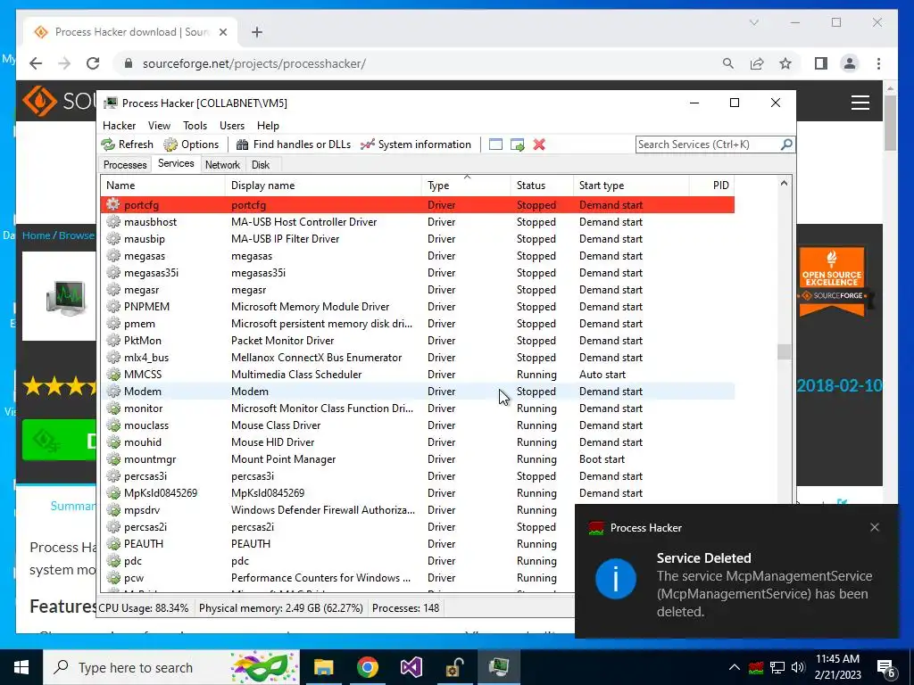914x685 pixels.
Task: Open the Tools menu
Action: click(195, 125)
